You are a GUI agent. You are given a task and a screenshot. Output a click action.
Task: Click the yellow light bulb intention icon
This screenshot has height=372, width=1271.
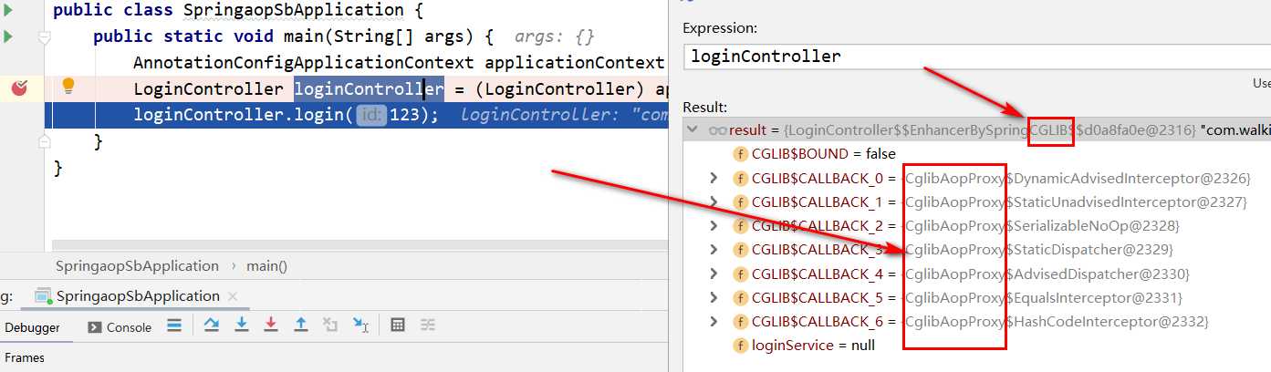click(x=67, y=87)
